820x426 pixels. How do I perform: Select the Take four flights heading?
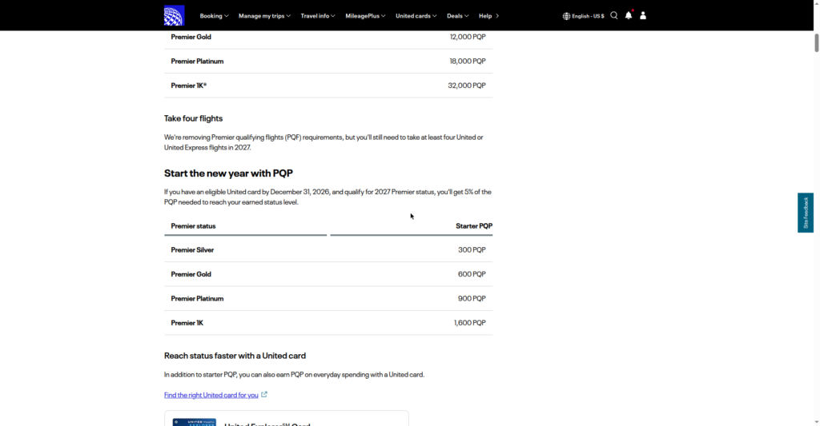pos(194,118)
